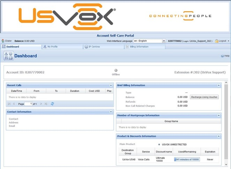Open the IP Centrex tab
Viewport: 231px width, 169px height.
pyautogui.click(x=104, y=47)
